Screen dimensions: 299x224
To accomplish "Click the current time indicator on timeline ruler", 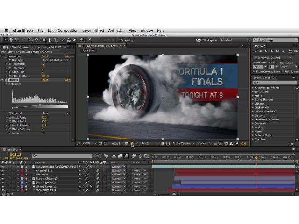I will click(256, 158).
